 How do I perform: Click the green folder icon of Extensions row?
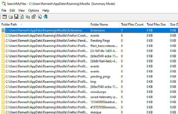point(3,30)
